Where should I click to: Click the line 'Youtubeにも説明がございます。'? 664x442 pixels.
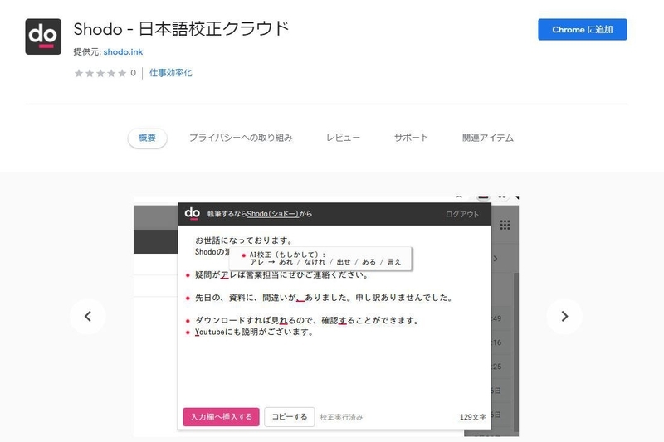254,332
